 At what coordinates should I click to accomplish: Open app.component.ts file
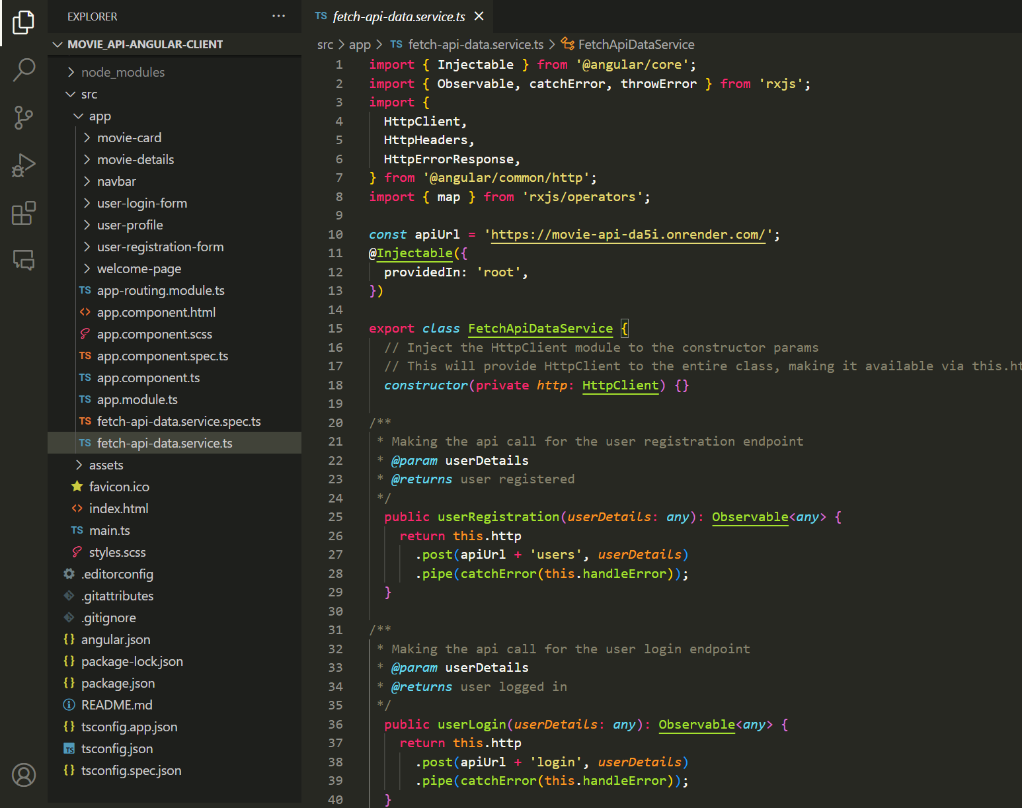(x=175, y=378)
